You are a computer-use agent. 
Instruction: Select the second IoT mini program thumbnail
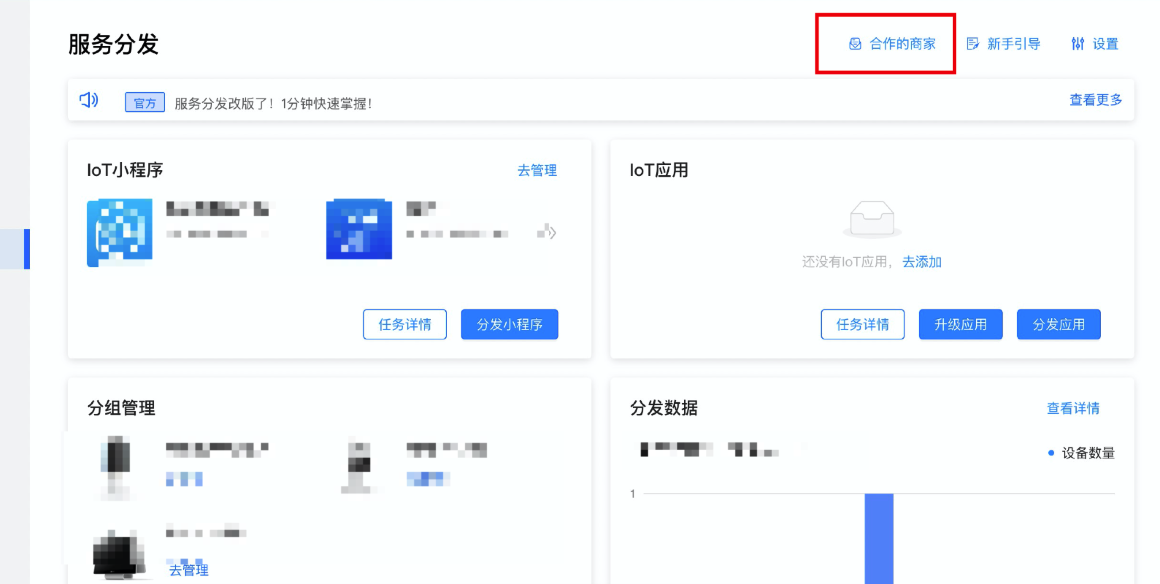(359, 229)
